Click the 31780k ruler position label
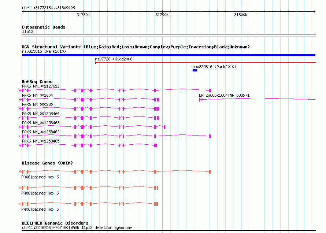 [83, 15]
